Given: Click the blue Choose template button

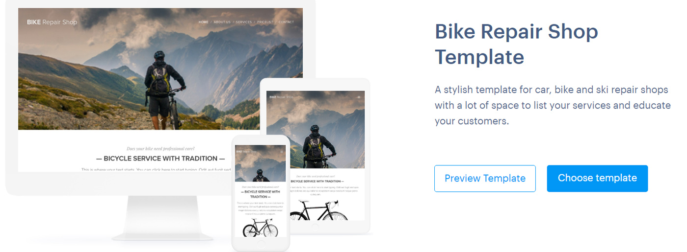Looking at the screenshot, I should tap(597, 179).
